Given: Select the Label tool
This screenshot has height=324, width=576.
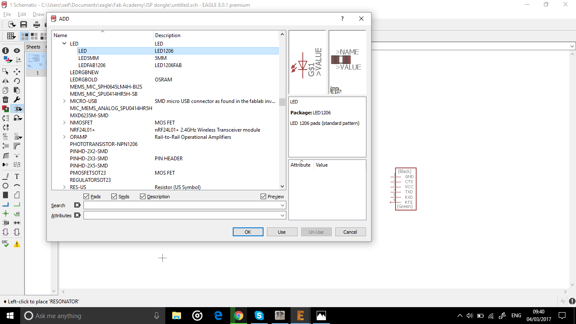Looking at the screenshot, I should tap(17, 213).
